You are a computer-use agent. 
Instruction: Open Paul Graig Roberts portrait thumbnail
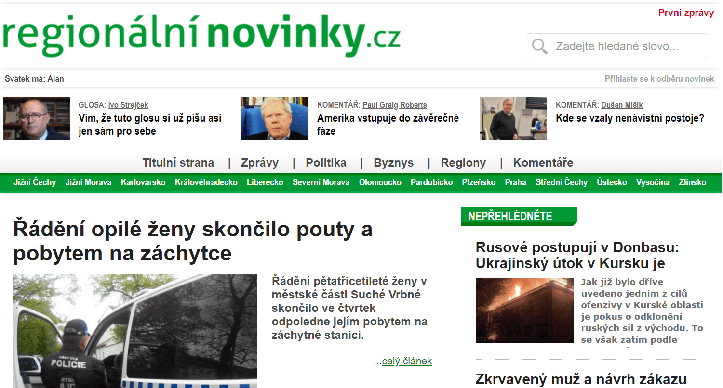tap(275, 118)
